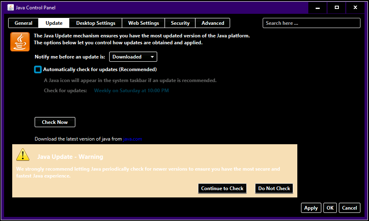Close the Java Control Panel window
Image resolution: width=369 pixels, height=221 pixels.
[356, 7]
